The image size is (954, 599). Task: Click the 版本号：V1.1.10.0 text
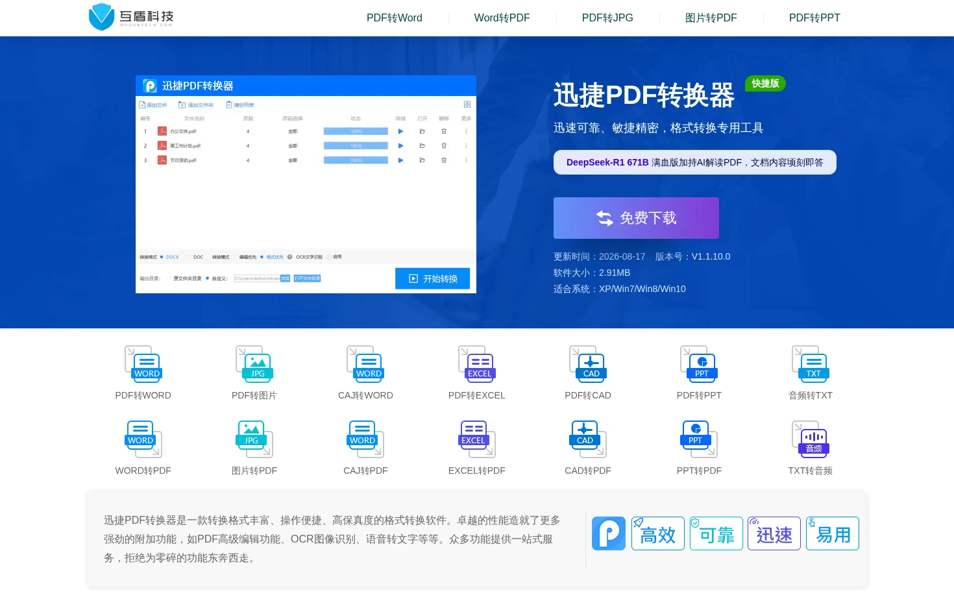(x=693, y=256)
